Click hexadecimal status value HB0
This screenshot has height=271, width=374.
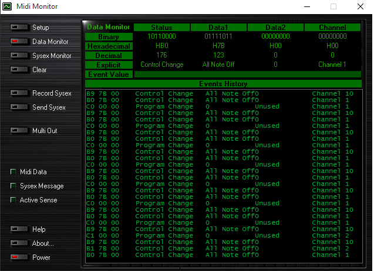tap(161, 46)
